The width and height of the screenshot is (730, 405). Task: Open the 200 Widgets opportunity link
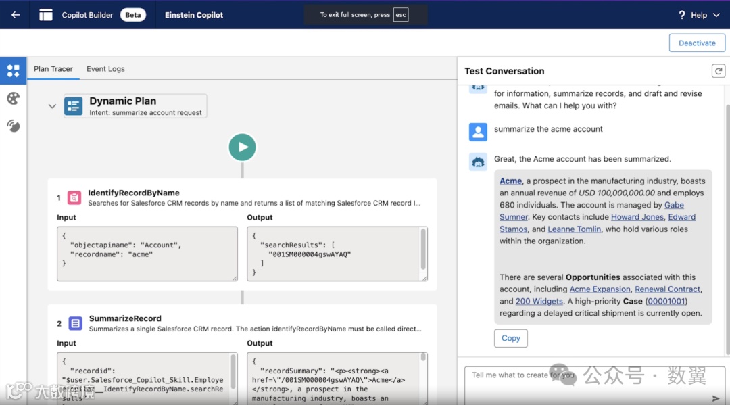pyautogui.click(x=539, y=301)
